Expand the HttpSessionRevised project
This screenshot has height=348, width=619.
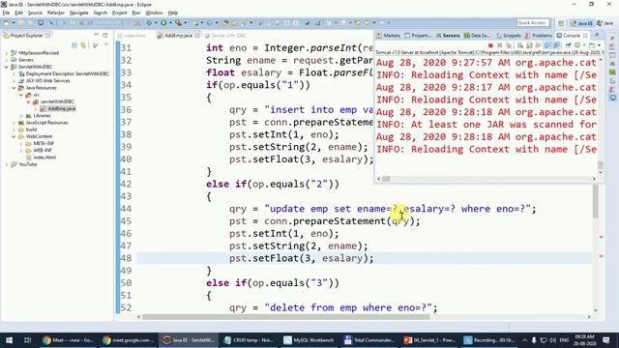click(x=7, y=53)
